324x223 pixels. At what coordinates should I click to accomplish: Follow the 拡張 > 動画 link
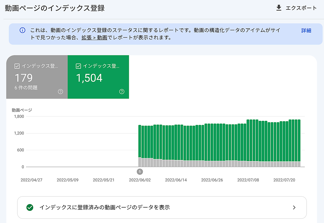[x=94, y=38]
